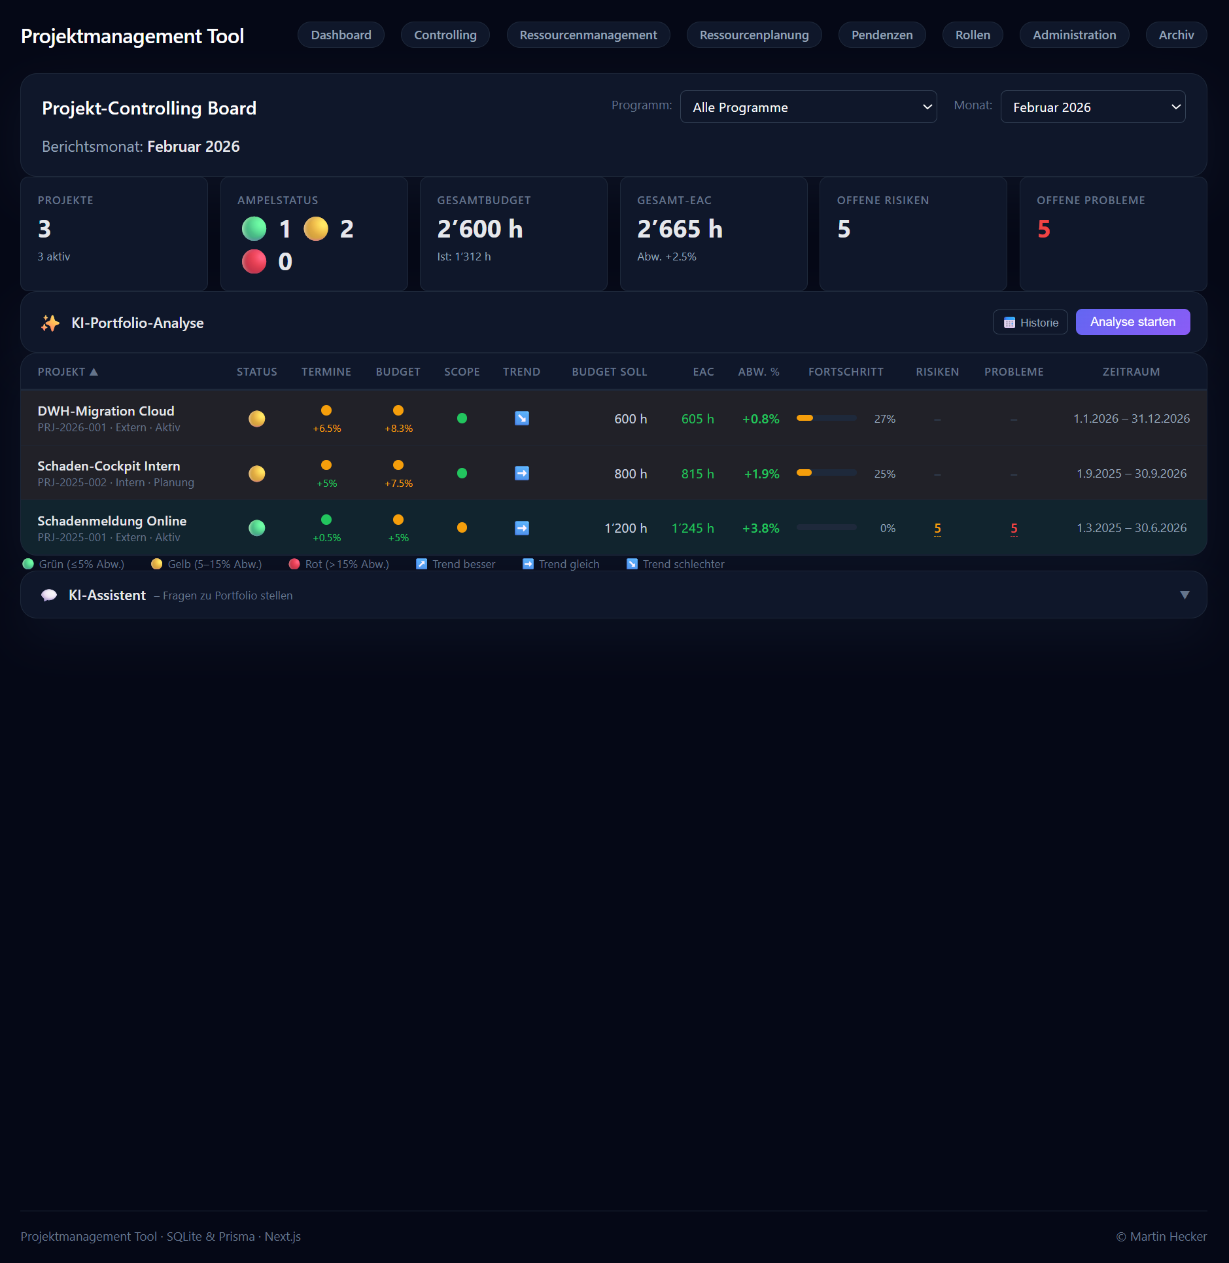Open the Rollen tab
This screenshot has width=1229, height=1263.
[x=973, y=35]
